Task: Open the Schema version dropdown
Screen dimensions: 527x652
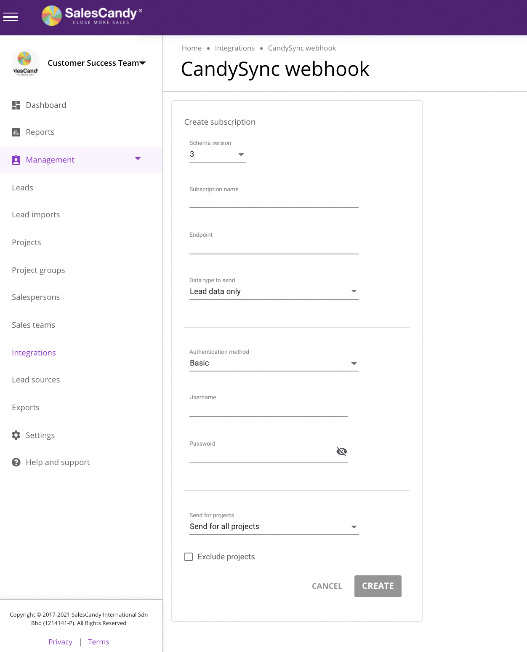Action: [217, 155]
